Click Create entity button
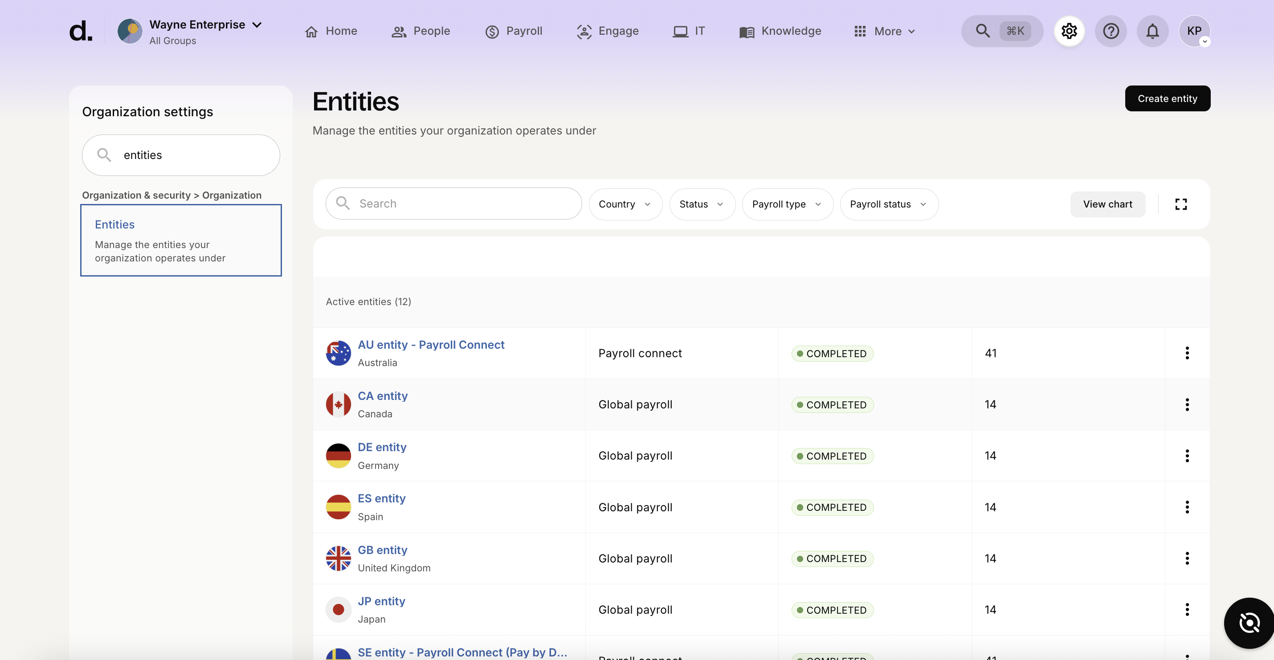1274x660 pixels. click(1167, 98)
